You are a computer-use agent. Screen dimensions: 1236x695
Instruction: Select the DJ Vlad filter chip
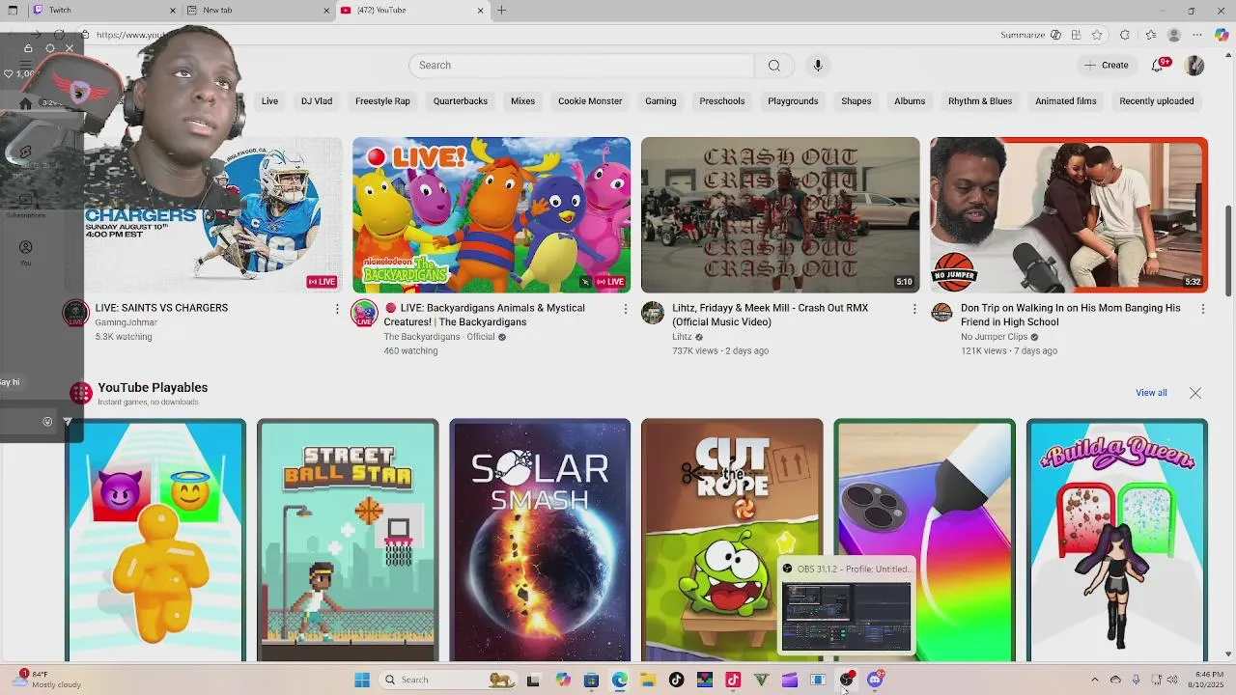tap(317, 101)
